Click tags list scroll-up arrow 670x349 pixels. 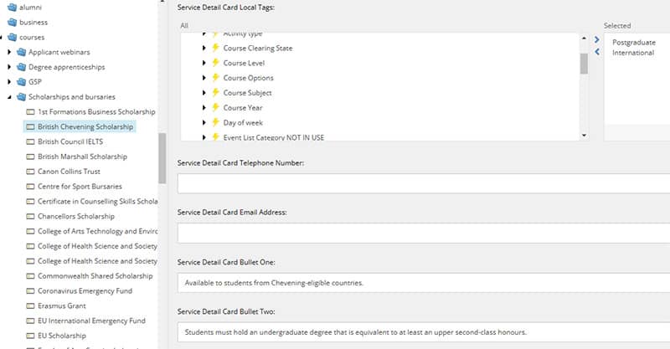[x=584, y=38]
